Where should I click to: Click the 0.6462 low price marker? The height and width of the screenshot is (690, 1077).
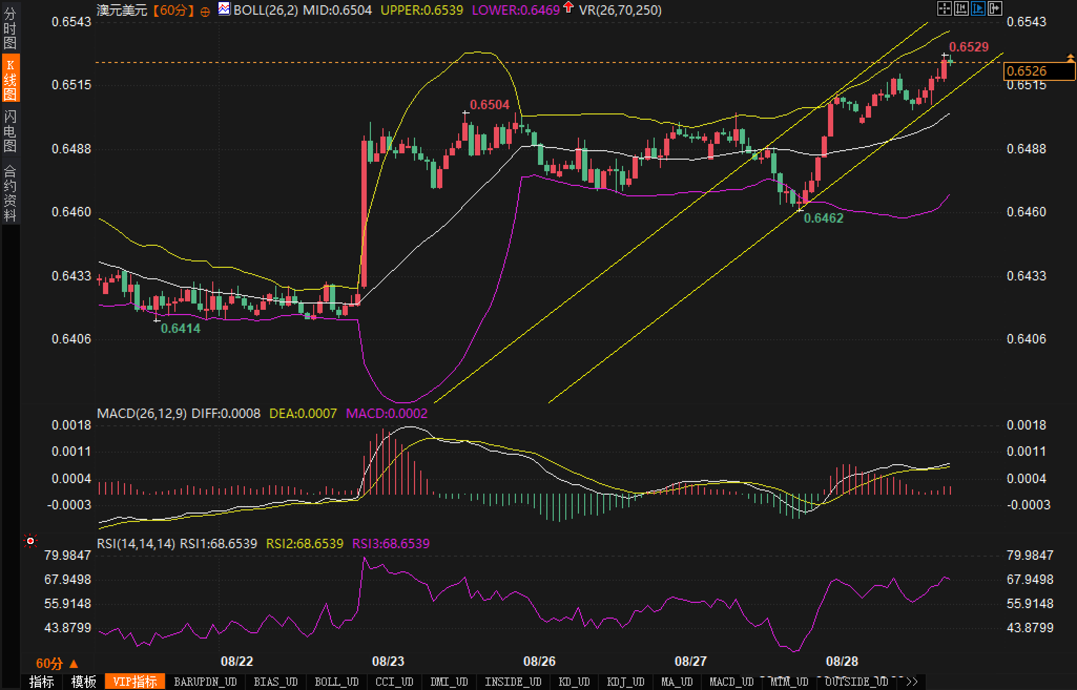pyautogui.click(x=824, y=218)
